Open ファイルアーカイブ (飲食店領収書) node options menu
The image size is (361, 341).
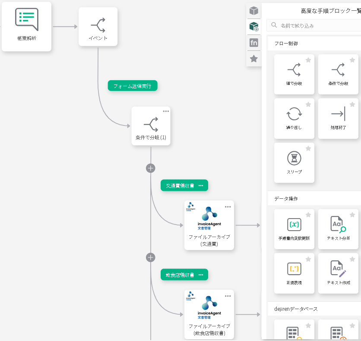228,296
